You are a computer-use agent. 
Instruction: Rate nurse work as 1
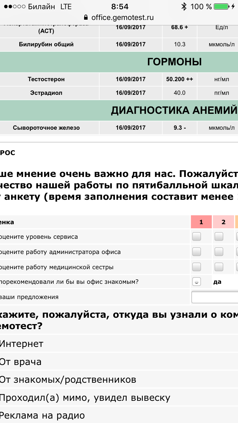point(197,267)
